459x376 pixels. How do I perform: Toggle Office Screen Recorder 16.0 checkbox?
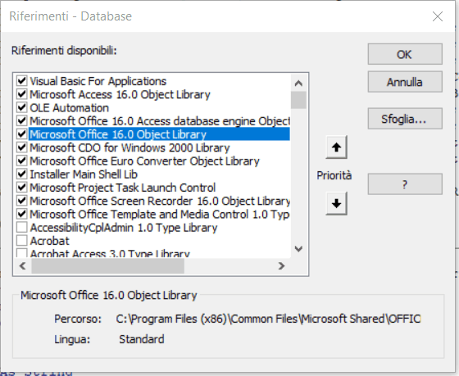coord(22,201)
